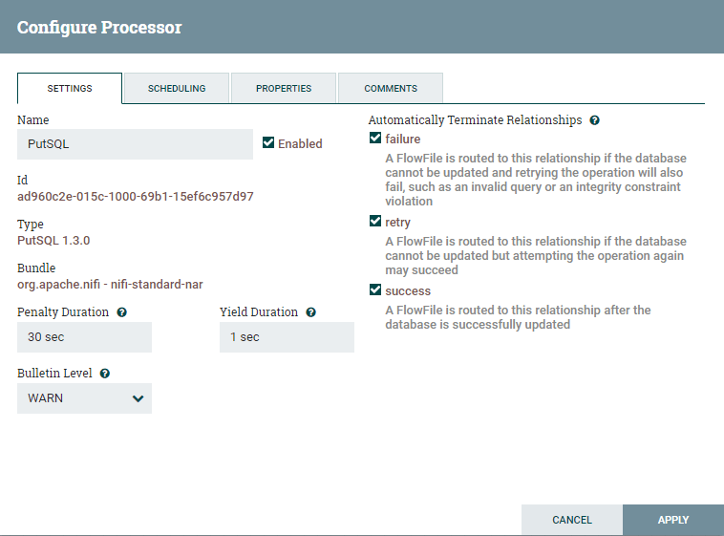Screen dimensions: 724x536
Task: Click the 'Penalty Duration' label
Action: point(63,312)
